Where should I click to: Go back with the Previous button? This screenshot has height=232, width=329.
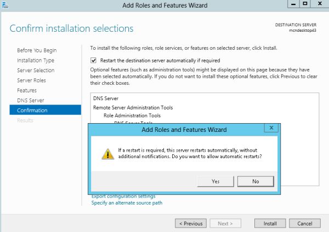pos(191,223)
